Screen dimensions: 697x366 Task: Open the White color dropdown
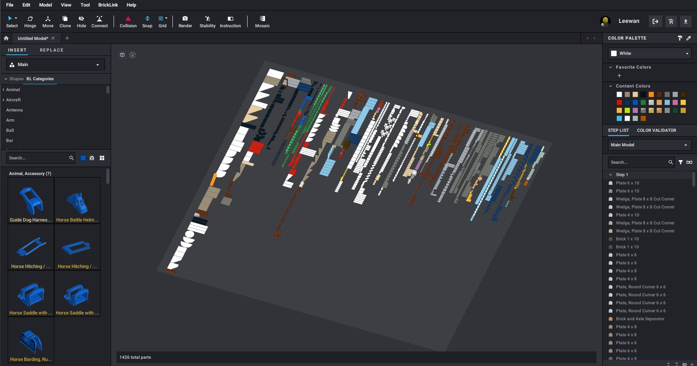[x=649, y=53]
